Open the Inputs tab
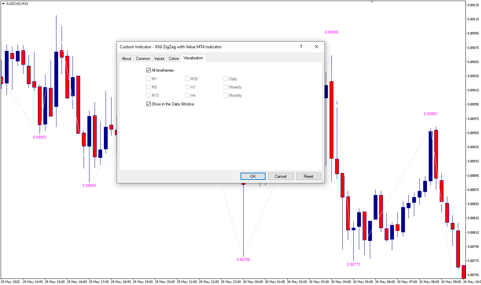Viewport: 481px width, 285px height. [159, 59]
